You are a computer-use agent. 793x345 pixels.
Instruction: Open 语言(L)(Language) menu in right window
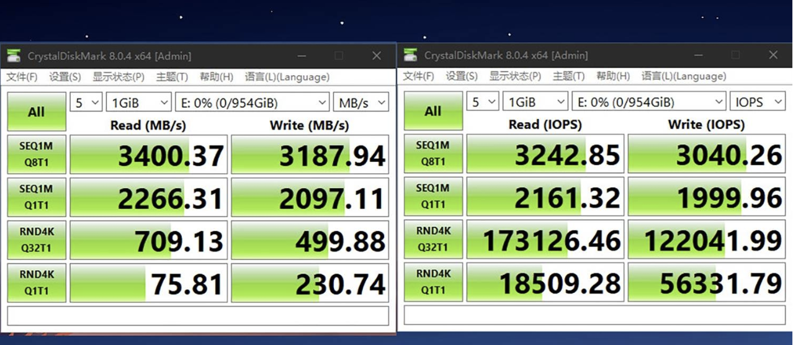684,76
